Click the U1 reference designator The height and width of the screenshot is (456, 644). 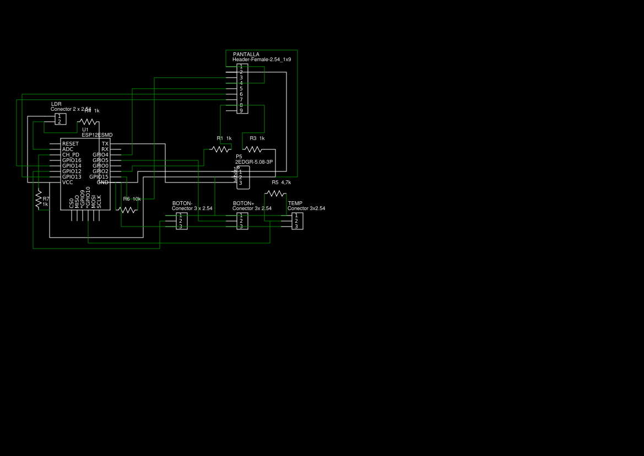point(85,130)
